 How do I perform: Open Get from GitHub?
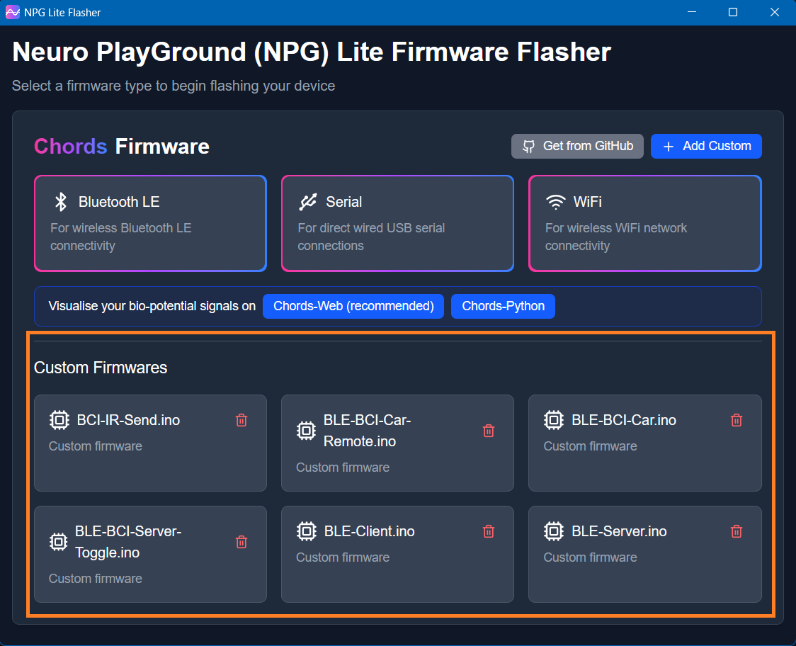pos(577,146)
